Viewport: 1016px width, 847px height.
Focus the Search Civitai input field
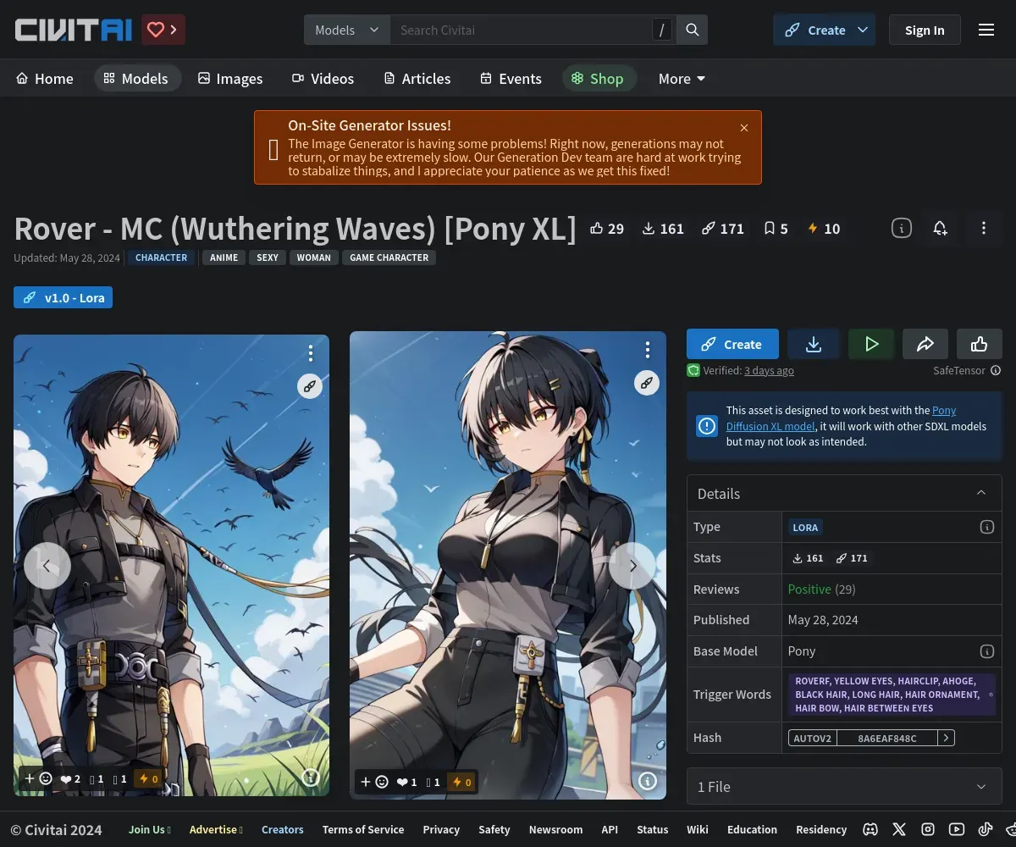521,30
